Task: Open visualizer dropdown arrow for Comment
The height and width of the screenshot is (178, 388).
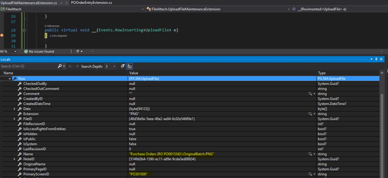Action: [x=314, y=94]
